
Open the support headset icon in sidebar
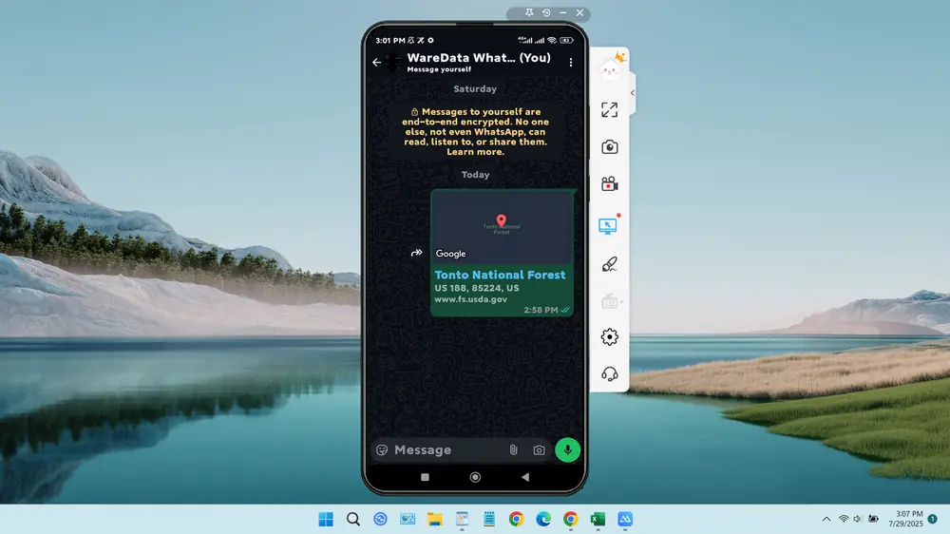610,374
